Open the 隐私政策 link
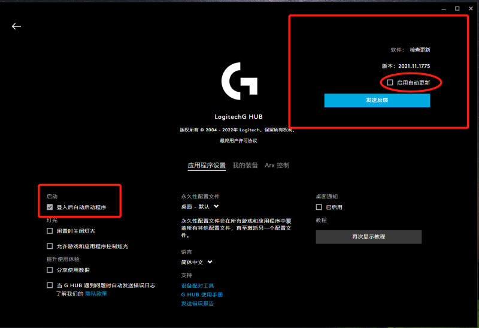 [96, 294]
